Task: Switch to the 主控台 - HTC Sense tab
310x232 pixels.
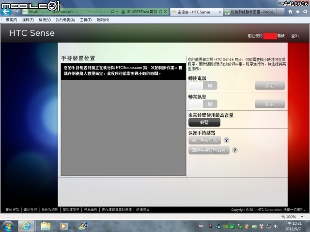Action: [x=197, y=12]
